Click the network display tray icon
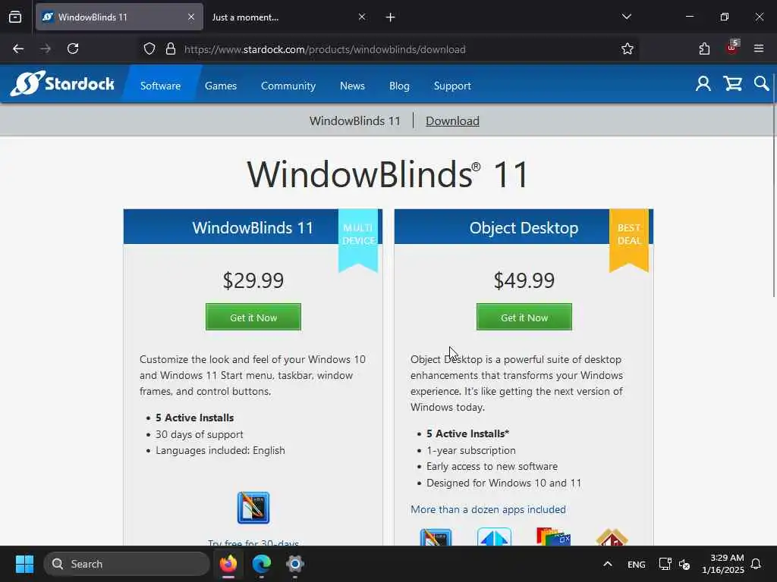 665,564
